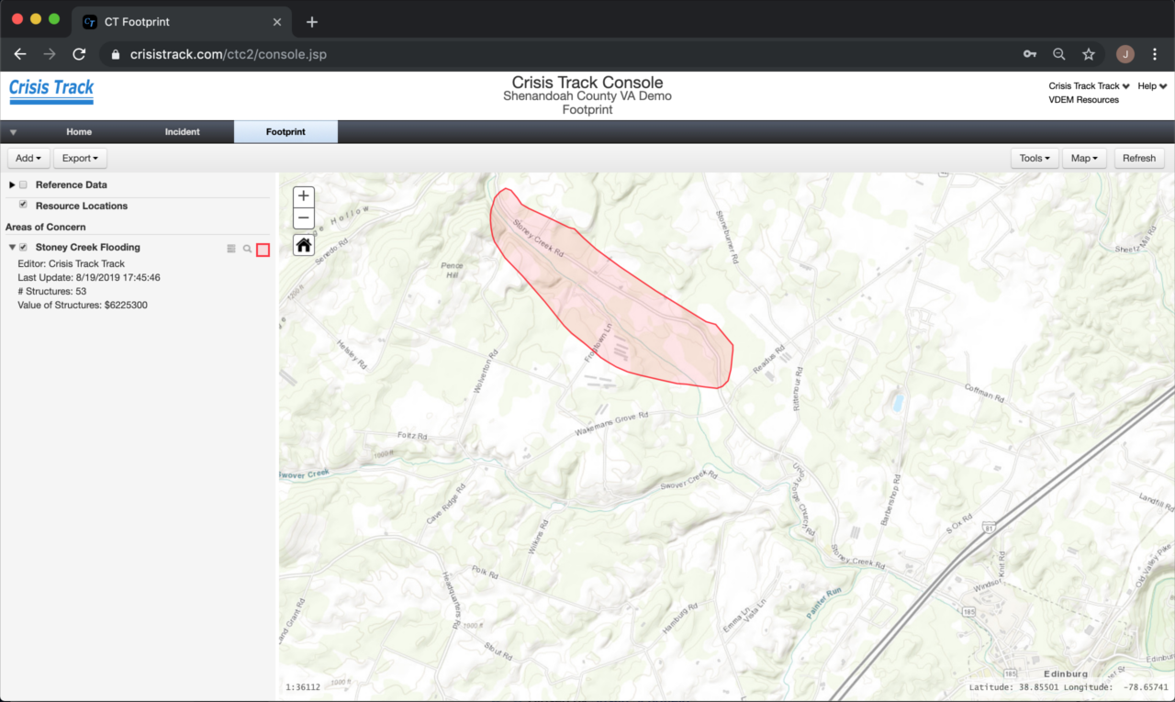Open the list icon next to Stoney Creek Flooding
The height and width of the screenshot is (702, 1175).
coord(230,248)
